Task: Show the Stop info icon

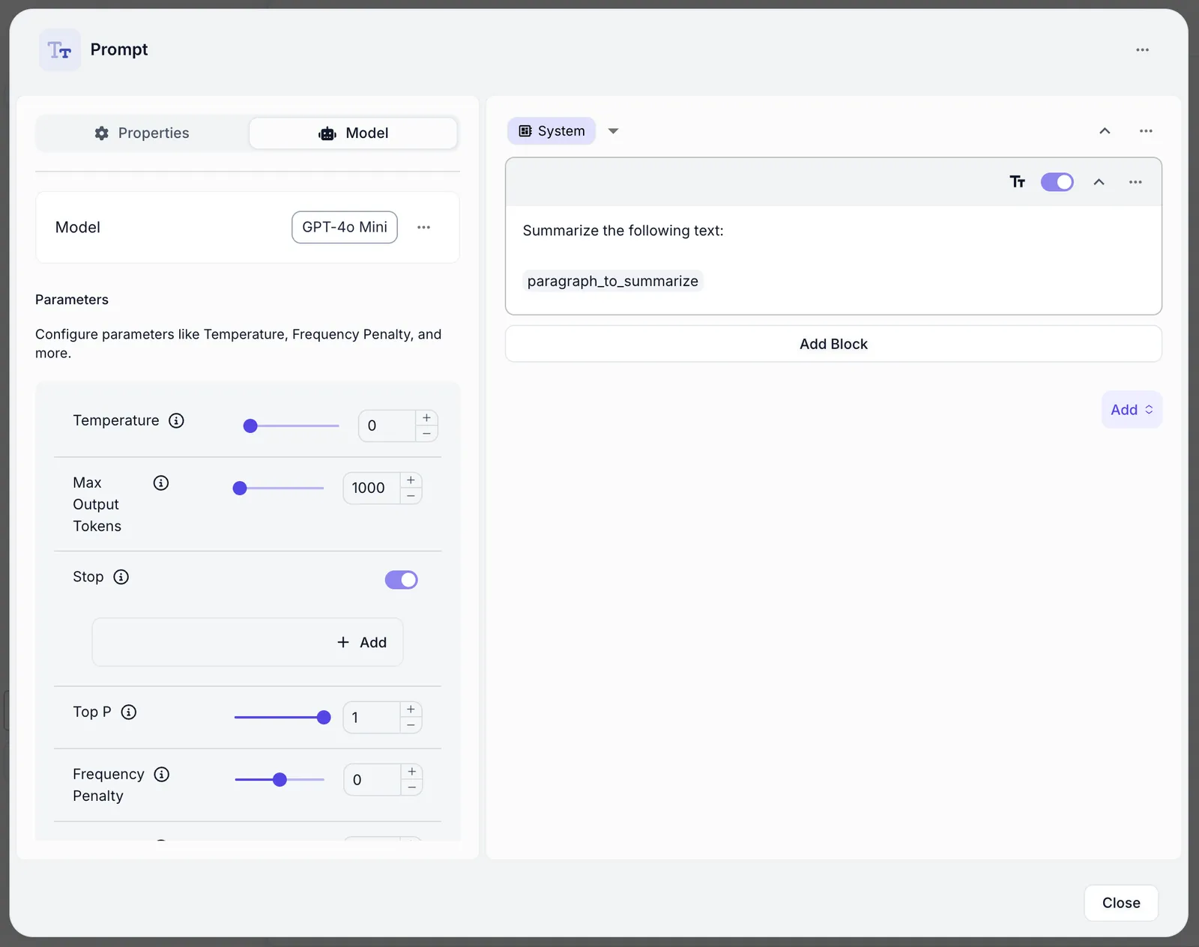Action: click(121, 577)
